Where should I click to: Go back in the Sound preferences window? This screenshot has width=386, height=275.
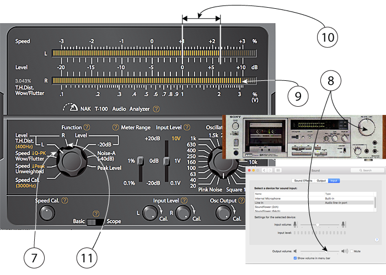click(264, 170)
